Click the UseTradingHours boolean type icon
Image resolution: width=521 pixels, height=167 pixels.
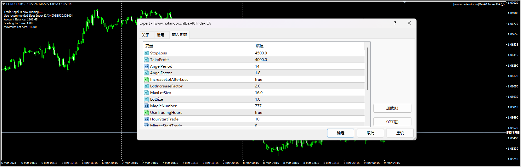pos(146,113)
